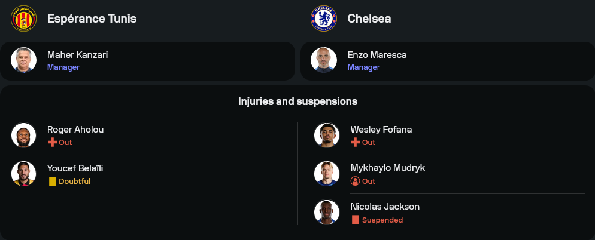This screenshot has height=240, width=595.
Task: Click the red cross icon by Roger Aholou
Action: 51,143
